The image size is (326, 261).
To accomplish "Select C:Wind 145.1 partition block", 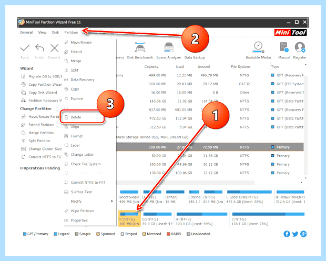I will click(x=195, y=196).
